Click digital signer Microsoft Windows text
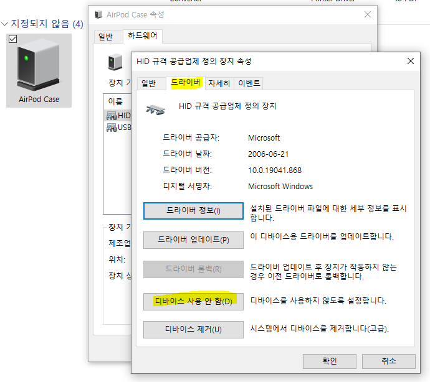Screen dimensions: 430x382 (x=280, y=187)
